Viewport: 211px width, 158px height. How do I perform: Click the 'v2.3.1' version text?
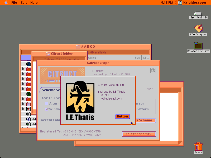tap(151, 89)
